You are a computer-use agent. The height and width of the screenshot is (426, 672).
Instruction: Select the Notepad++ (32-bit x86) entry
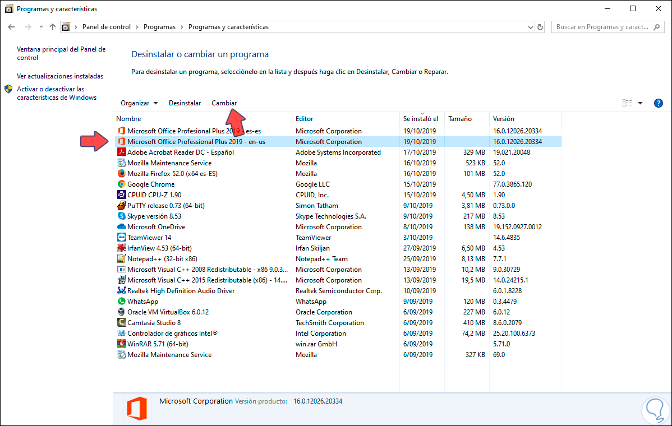click(x=338, y=258)
